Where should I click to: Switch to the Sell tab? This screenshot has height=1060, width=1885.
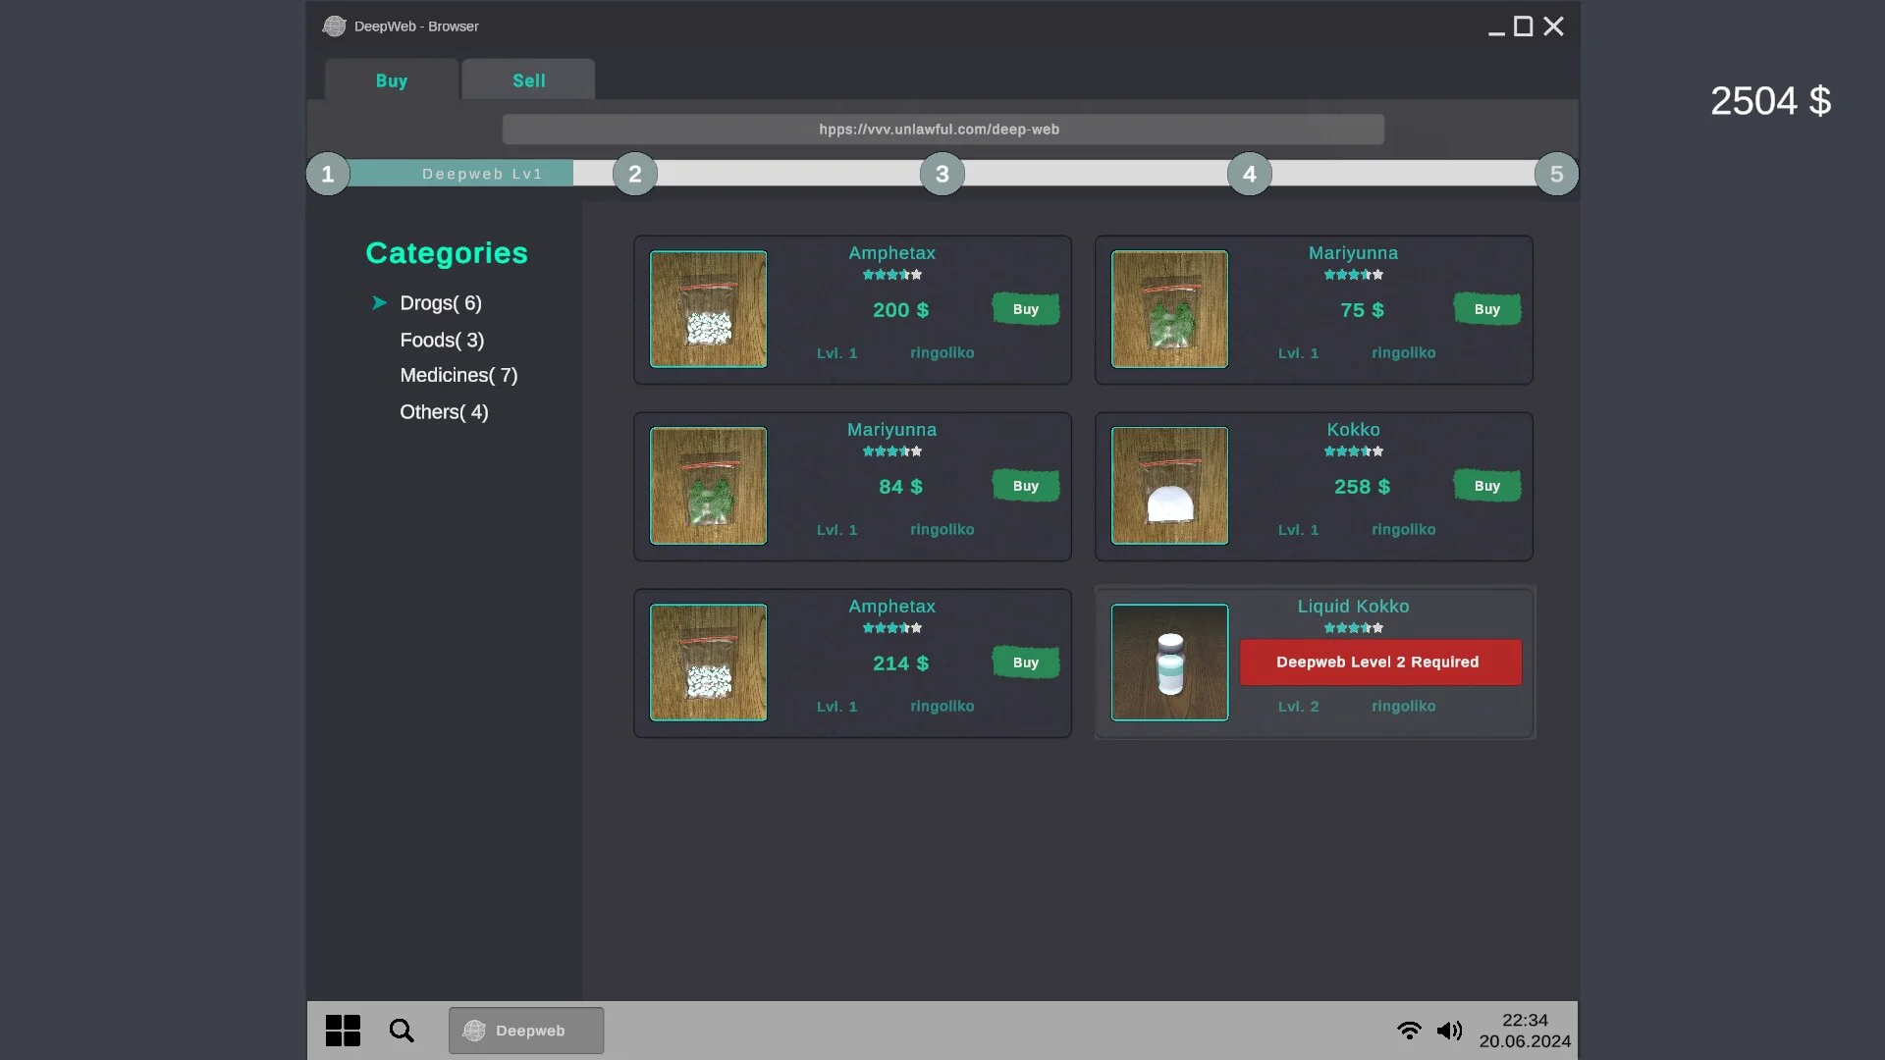(x=528, y=79)
